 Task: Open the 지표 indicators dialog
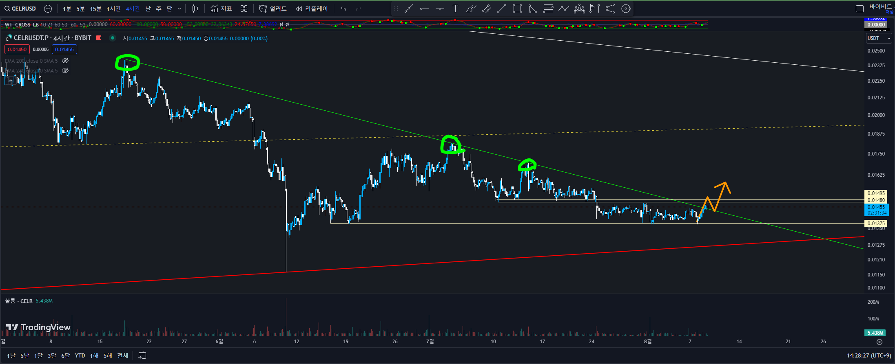(221, 9)
